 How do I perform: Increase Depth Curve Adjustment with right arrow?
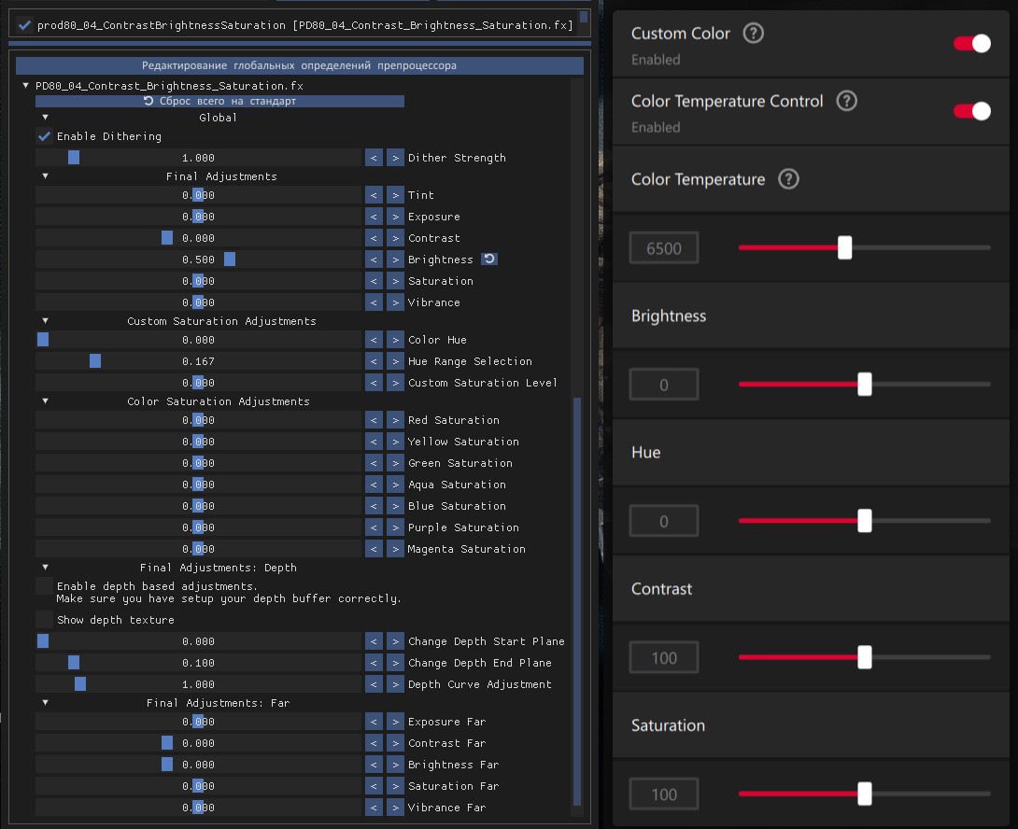(x=395, y=684)
